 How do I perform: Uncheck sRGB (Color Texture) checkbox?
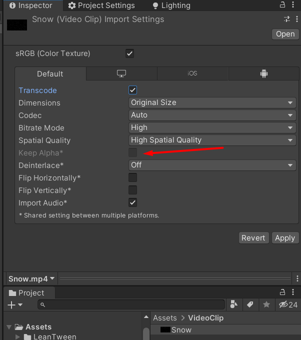click(x=129, y=53)
